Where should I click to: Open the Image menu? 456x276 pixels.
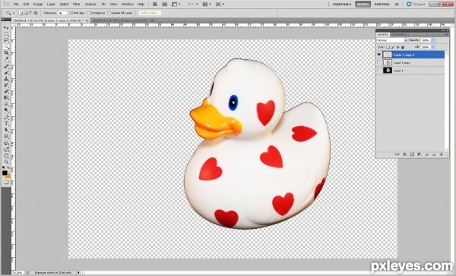(38, 5)
